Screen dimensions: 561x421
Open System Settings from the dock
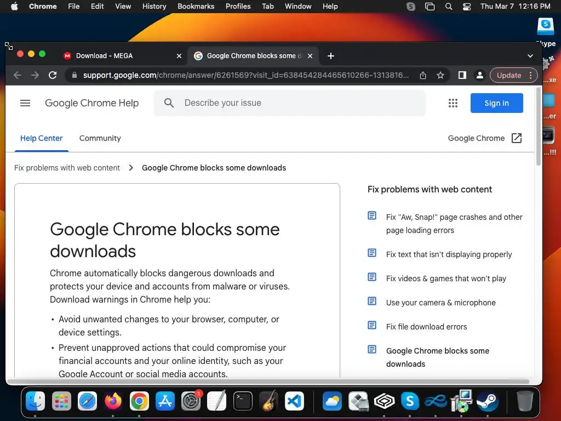(x=191, y=401)
